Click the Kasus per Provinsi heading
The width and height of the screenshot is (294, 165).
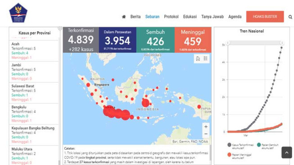pos(35,33)
